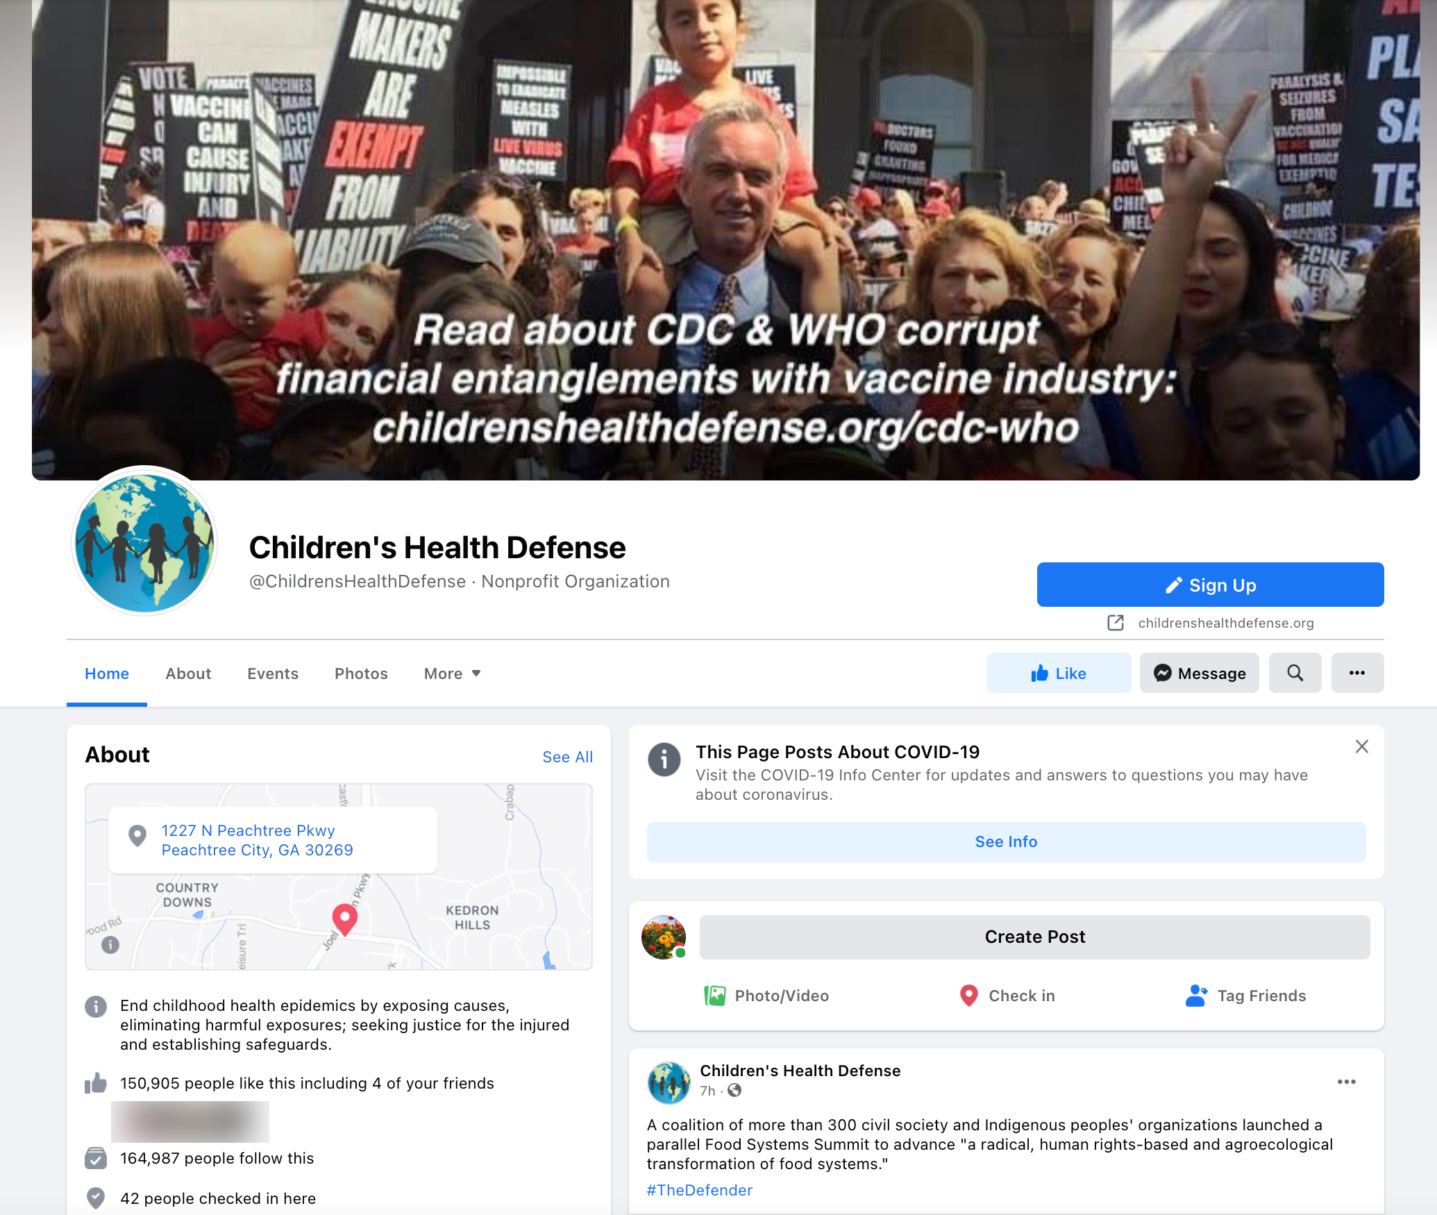Open the post's three-dots options menu
Image resolution: width=1437 pixels, height=1215 pixels.
[1347, 1082]
